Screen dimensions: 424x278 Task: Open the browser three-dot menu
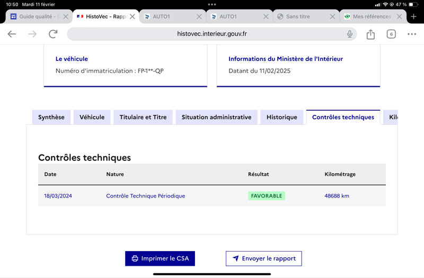[412, 34]
